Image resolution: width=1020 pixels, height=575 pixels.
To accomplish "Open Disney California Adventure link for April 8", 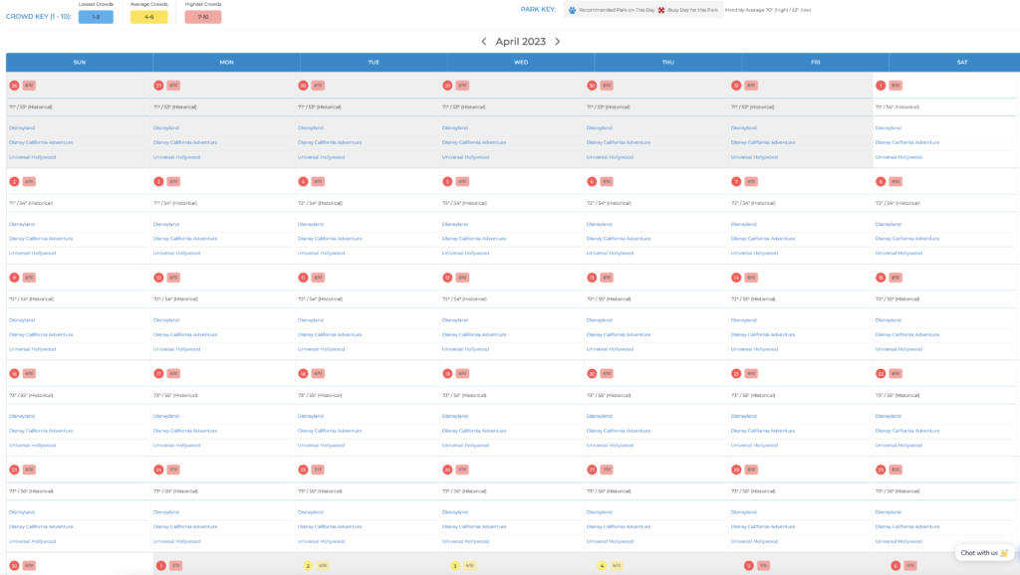I will pyautogui.click(x=906, y=239).
